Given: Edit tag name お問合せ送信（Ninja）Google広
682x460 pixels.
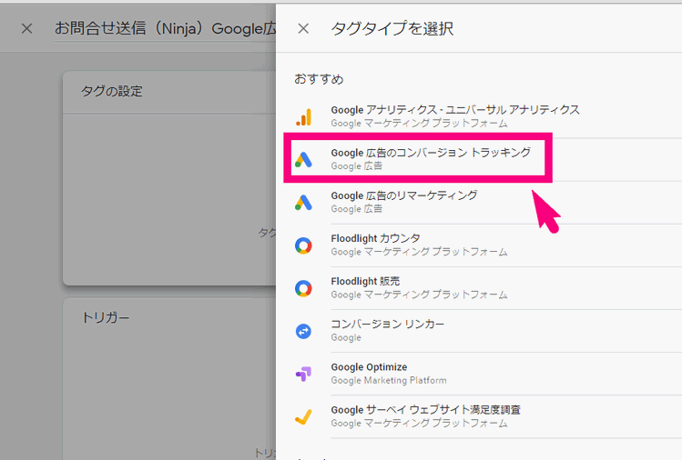Looking at the screenshot, I should click(166, 29).
